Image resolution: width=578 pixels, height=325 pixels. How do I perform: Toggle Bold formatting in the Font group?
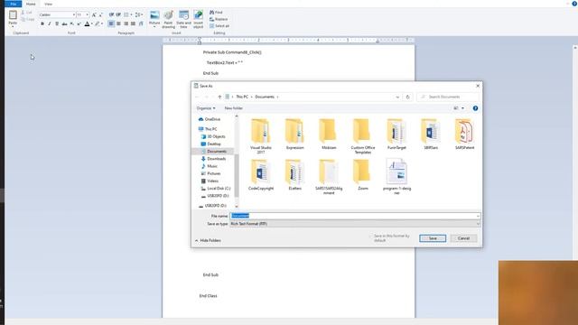pyautogui.click(x=42, y=23)
